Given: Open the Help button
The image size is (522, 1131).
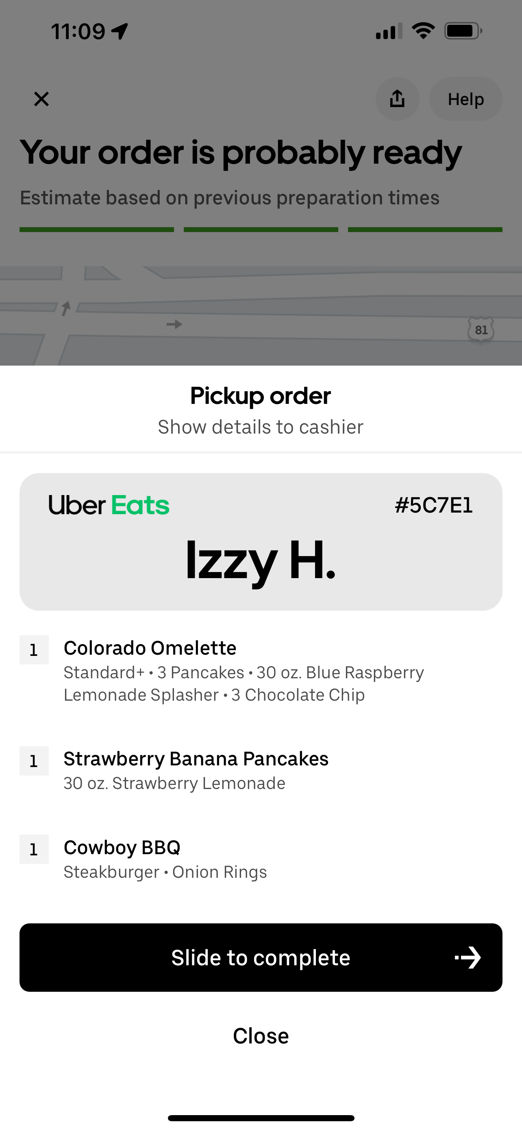Looking at the screenshot, I should (x=465, y=99).
